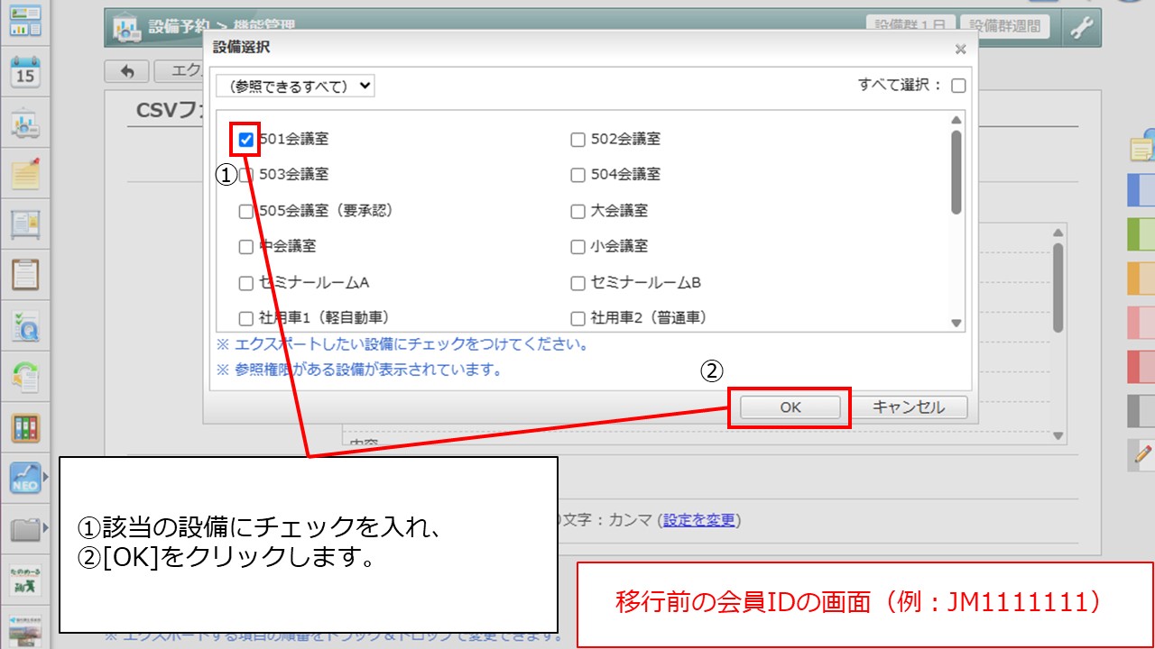The height and width of the screenshot is (649, 1155).
Task: Switch to 設備群週間 view tab
Action: (x=1004, y=27)
